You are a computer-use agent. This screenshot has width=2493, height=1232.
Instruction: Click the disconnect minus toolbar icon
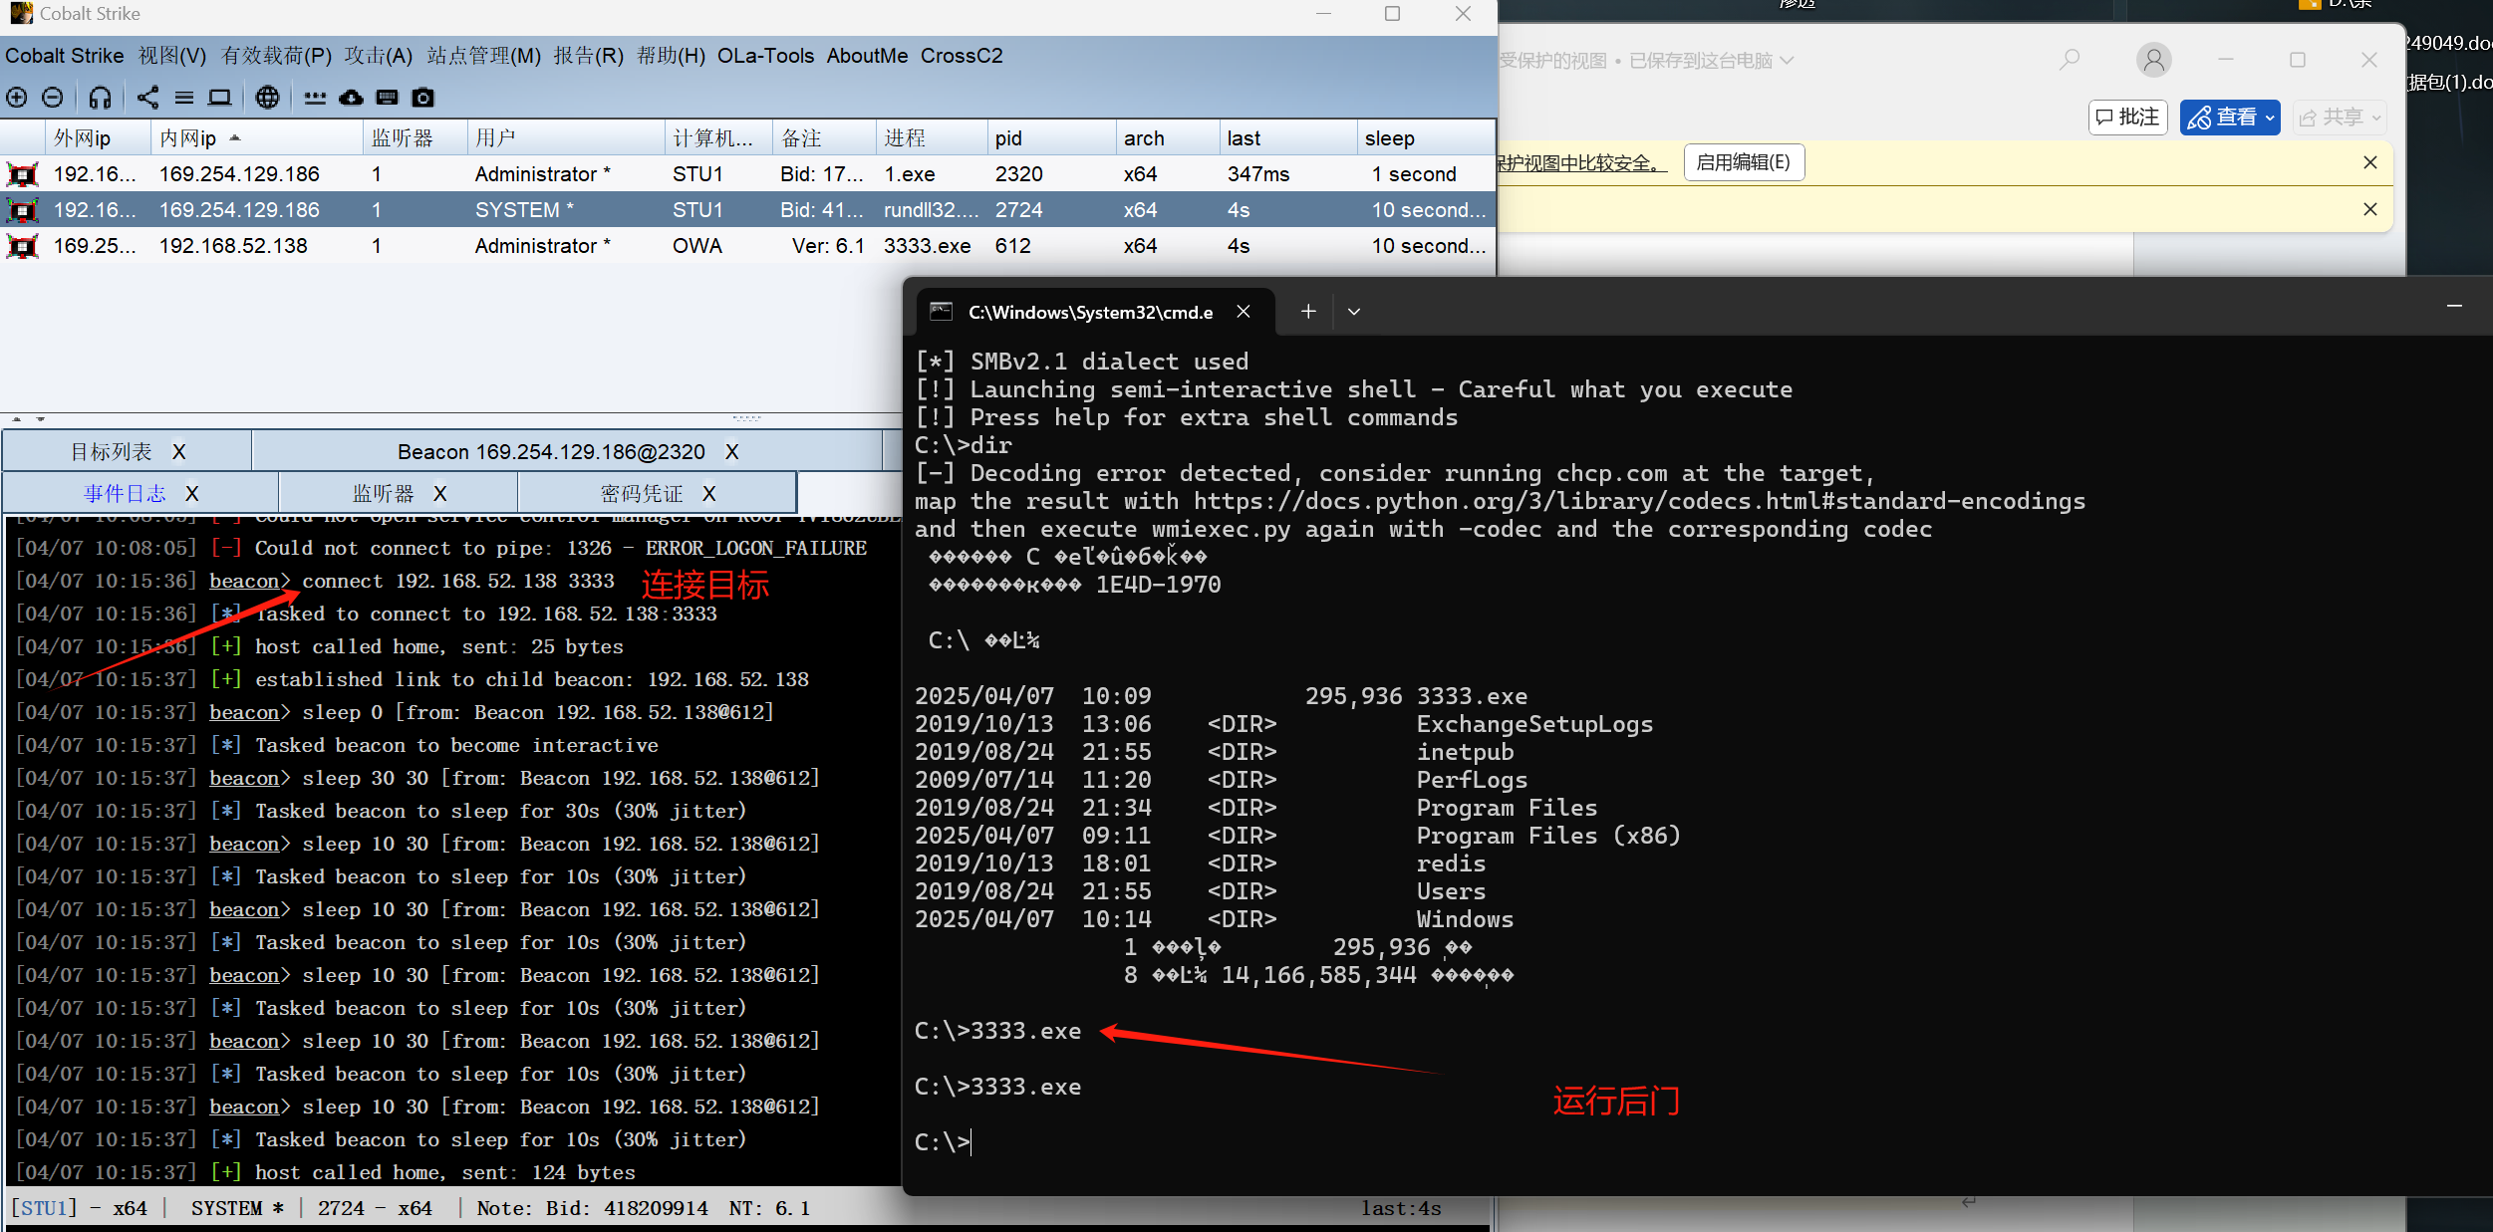click(53, 98)
